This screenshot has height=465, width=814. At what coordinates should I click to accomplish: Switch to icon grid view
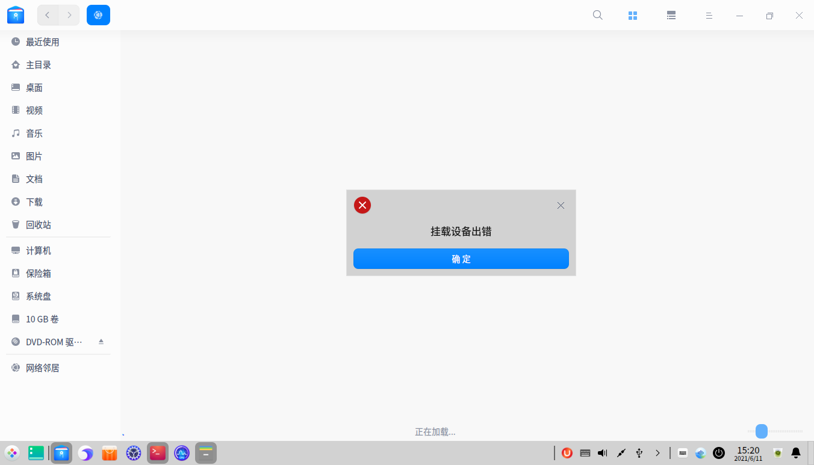633,16
